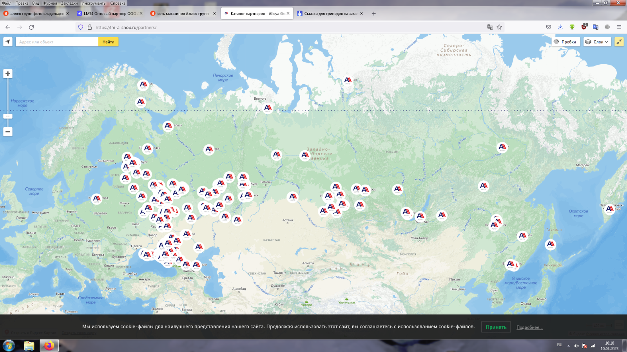This screenshot has height=352, width=627.
Task: Switch to 'сеть магазинов Аллея групп' tab
Action: pos(183,13)
